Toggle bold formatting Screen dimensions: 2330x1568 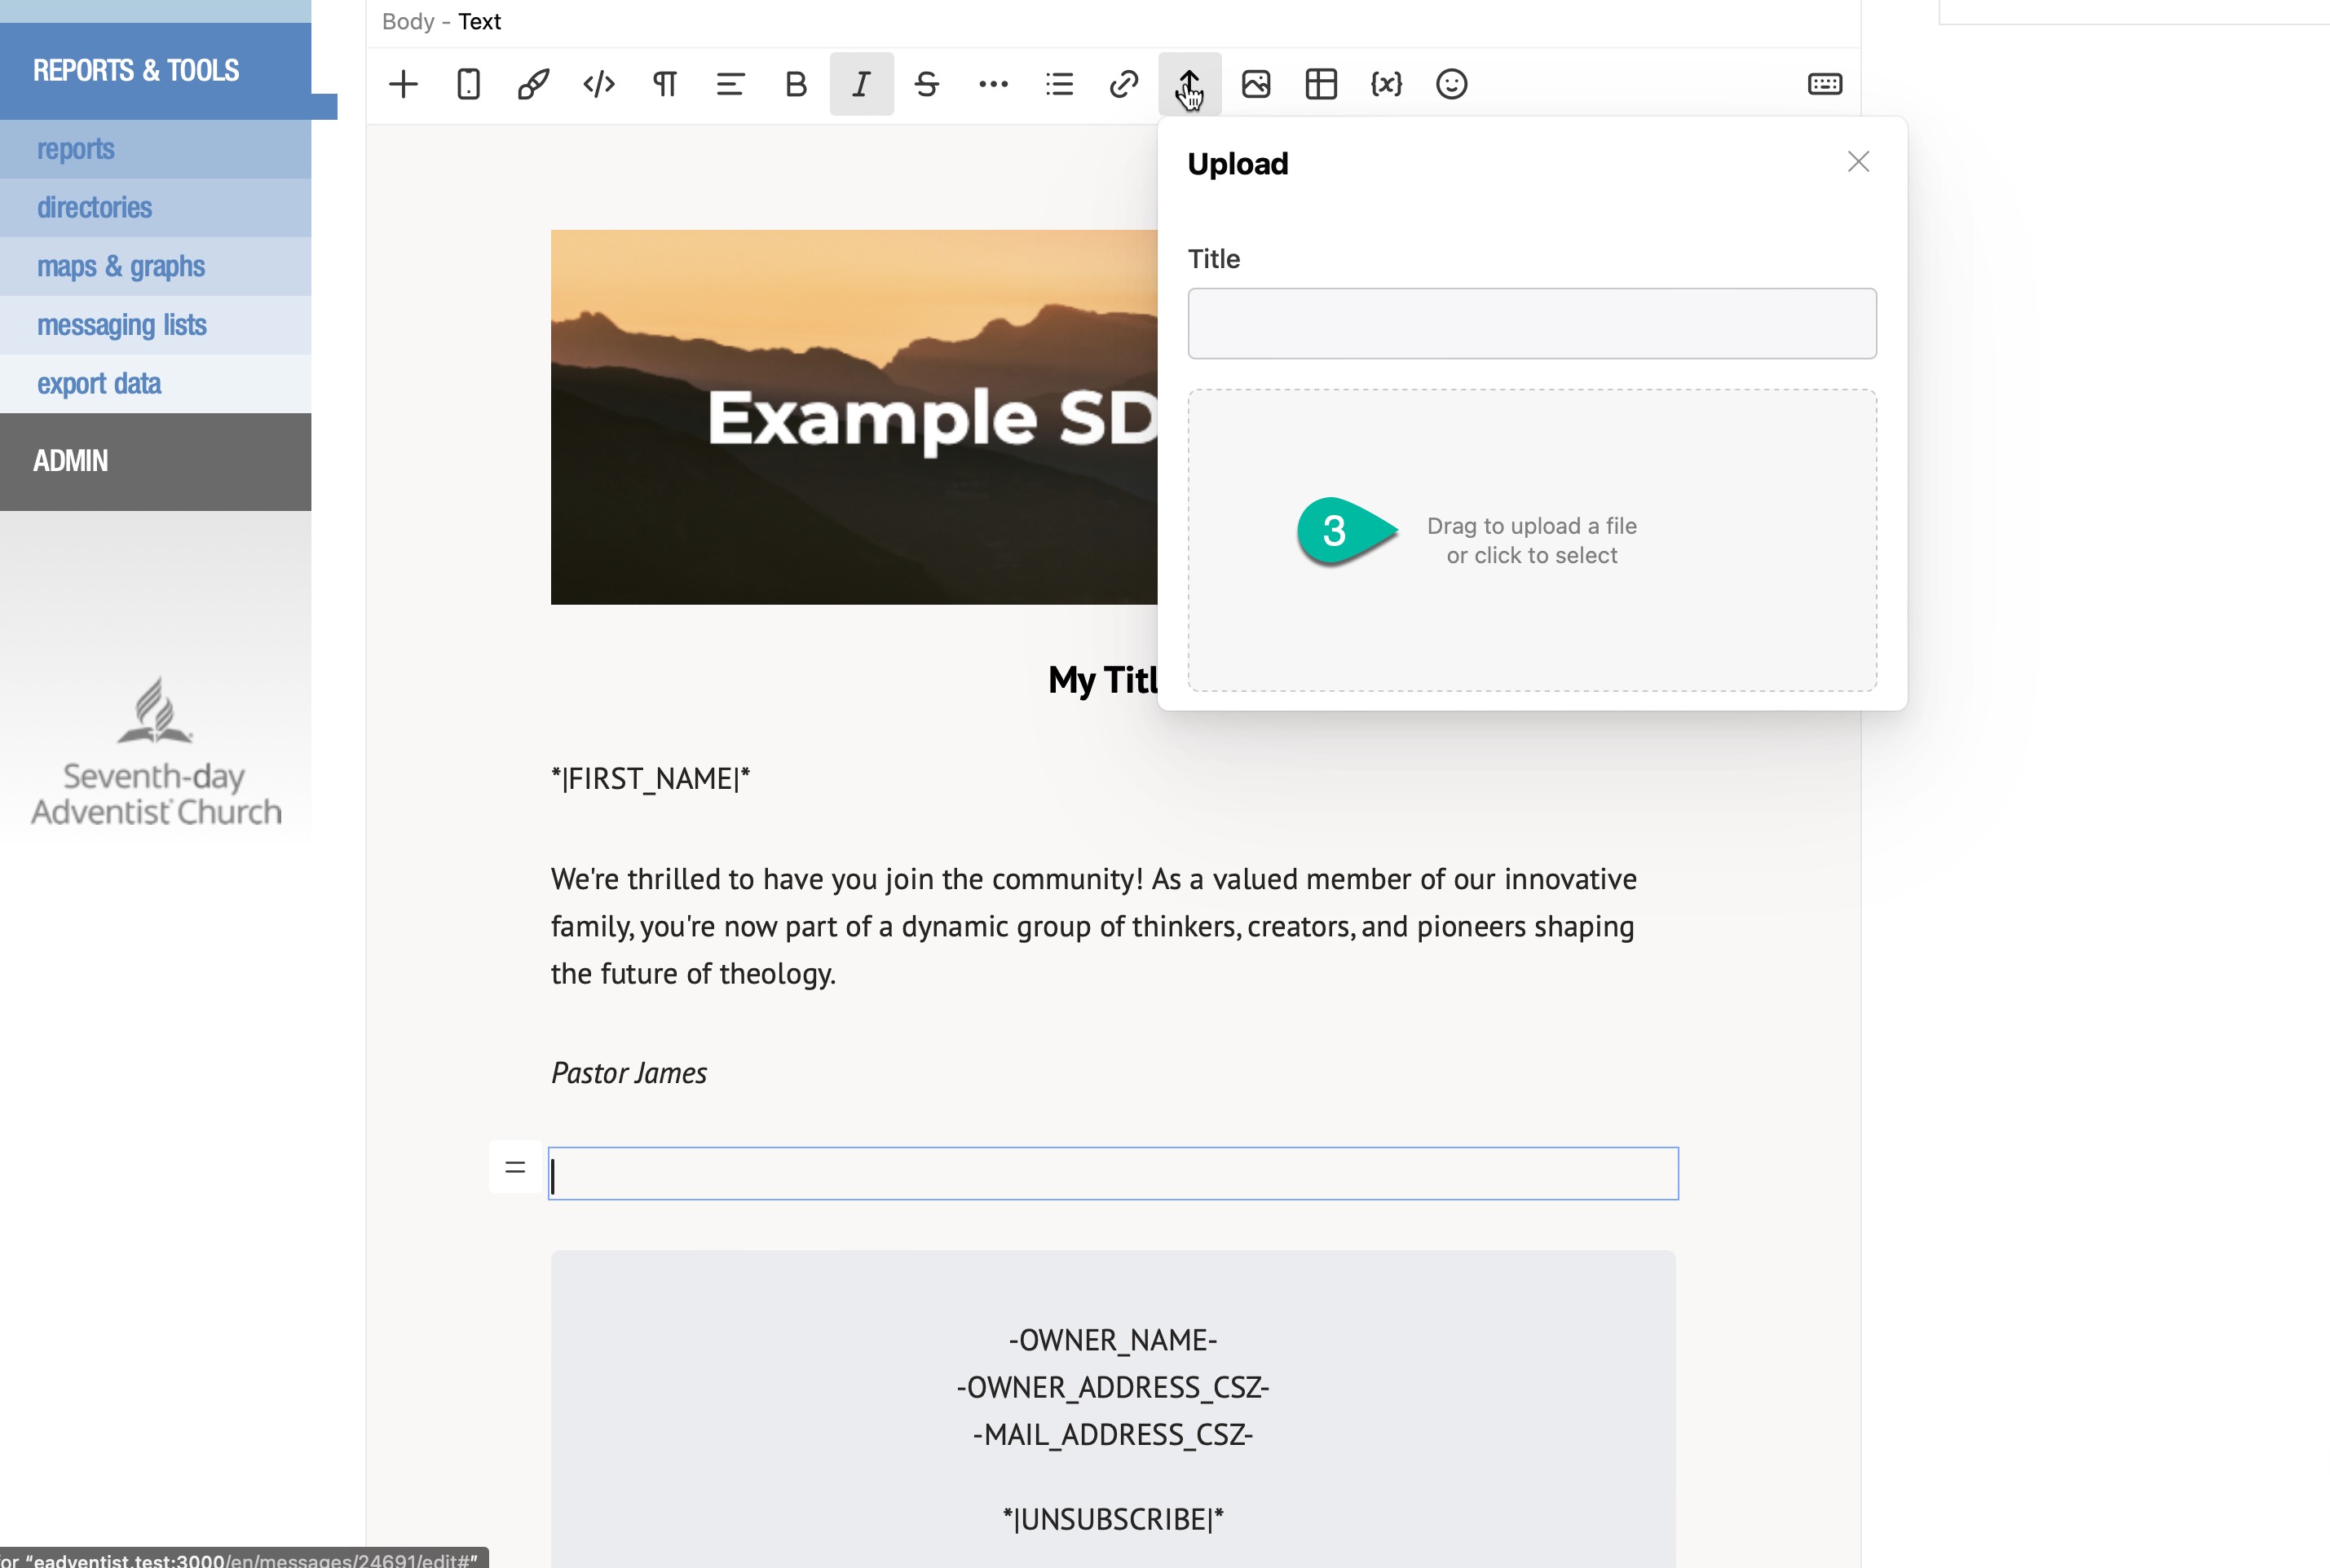[x=796, y=84]
